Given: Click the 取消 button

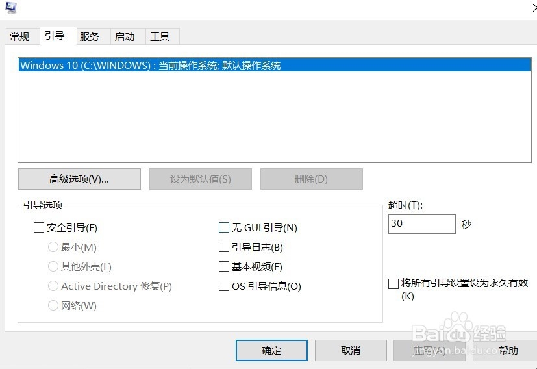Looking at the screenshot, I should coord(351,351).
